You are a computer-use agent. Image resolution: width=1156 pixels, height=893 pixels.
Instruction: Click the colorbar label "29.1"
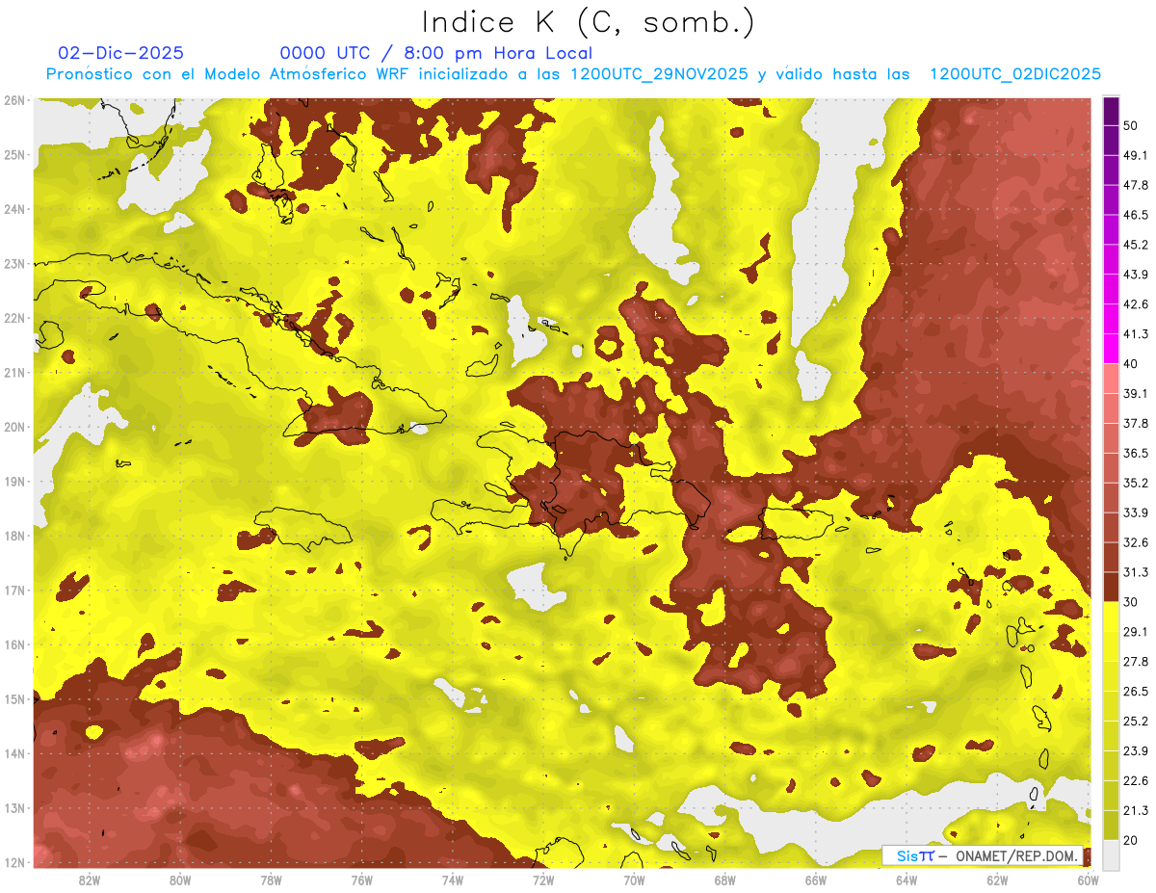(x=1136, y=631)
